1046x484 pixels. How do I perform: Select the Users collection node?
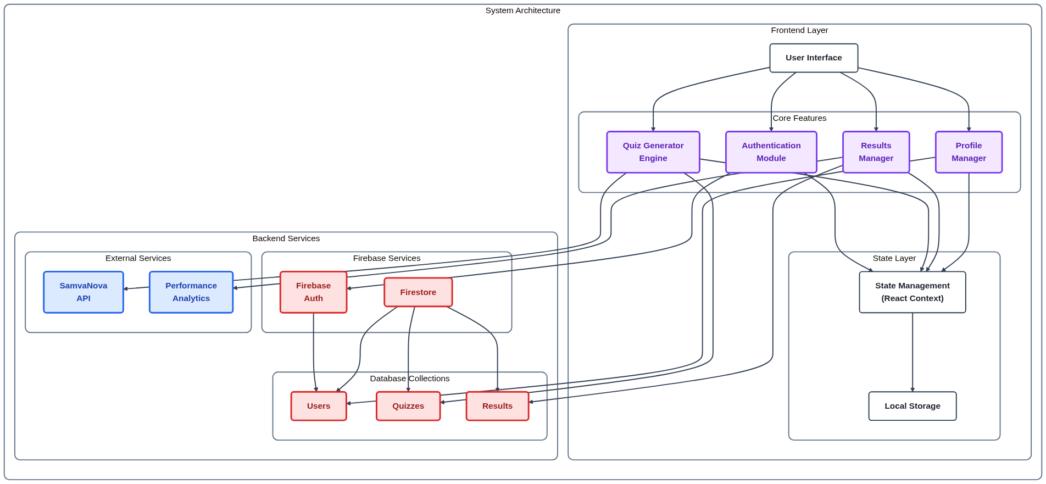tap(319, 406)
